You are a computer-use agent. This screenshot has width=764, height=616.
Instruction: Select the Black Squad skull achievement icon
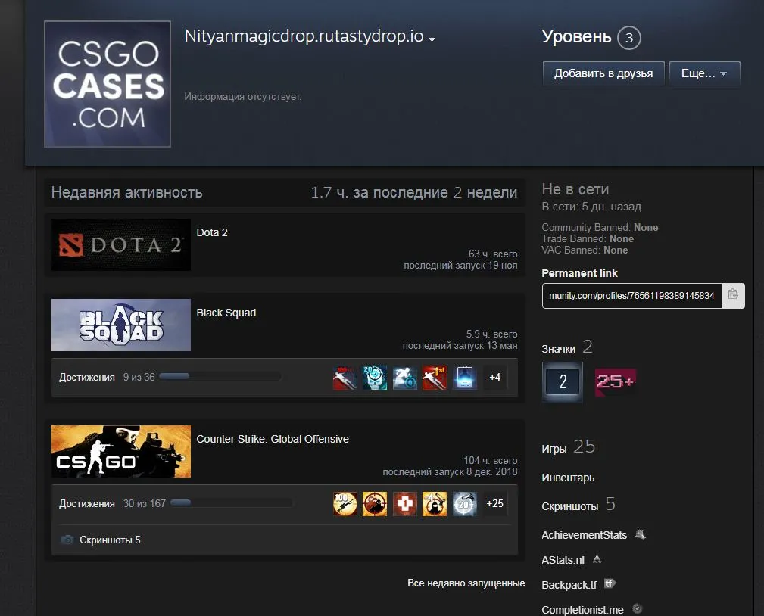point(375,378)
